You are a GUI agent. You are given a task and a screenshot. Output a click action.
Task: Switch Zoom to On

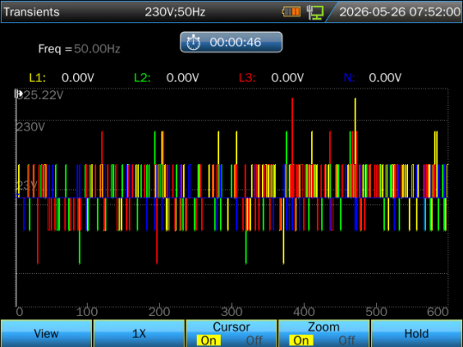(301, 340)
